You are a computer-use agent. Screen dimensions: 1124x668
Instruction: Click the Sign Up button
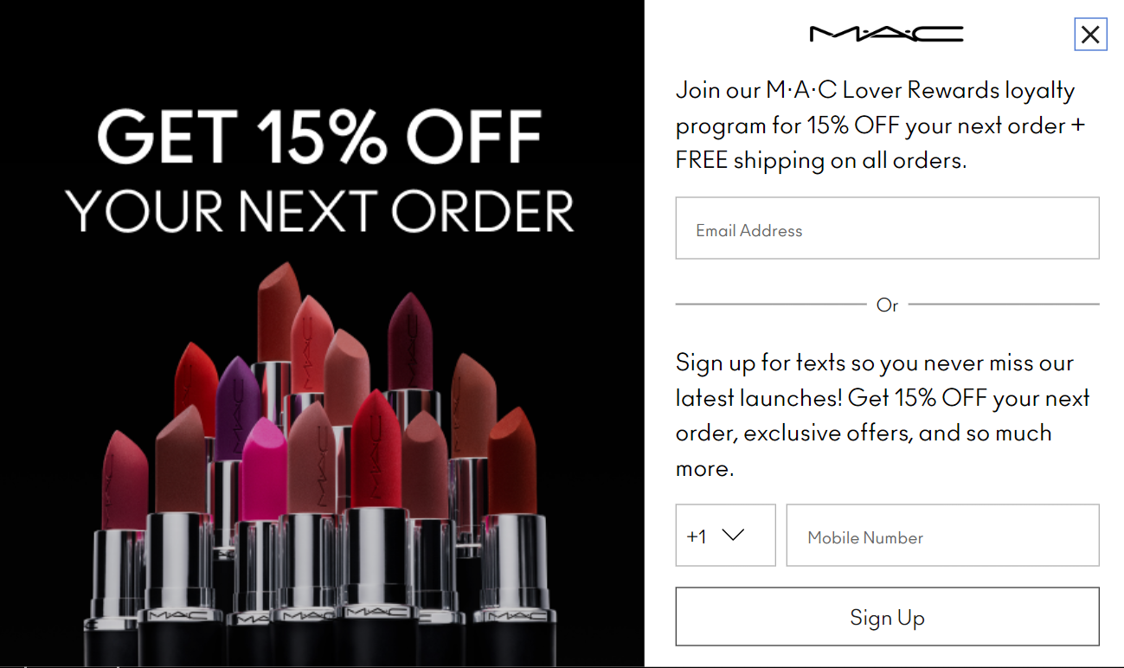pyautogui.click(x=887, y=617)
